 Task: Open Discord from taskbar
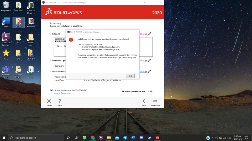click(x=141, y=138)
